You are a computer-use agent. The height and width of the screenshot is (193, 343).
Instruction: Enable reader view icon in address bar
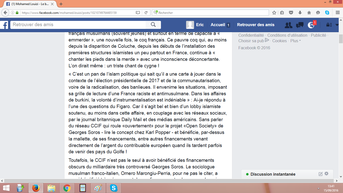(x=138, y=13)
